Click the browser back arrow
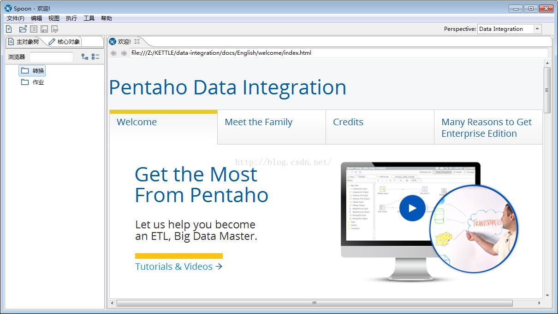The width and height of the screenshot is (558, 314). coord(113,53)
